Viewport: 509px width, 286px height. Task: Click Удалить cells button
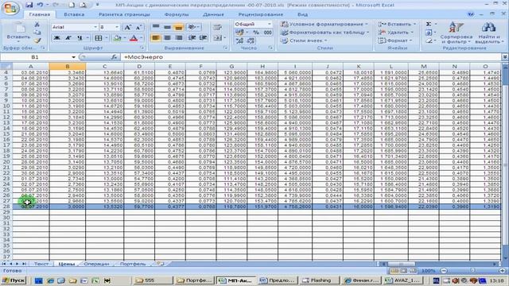click(x=395, y=33)
